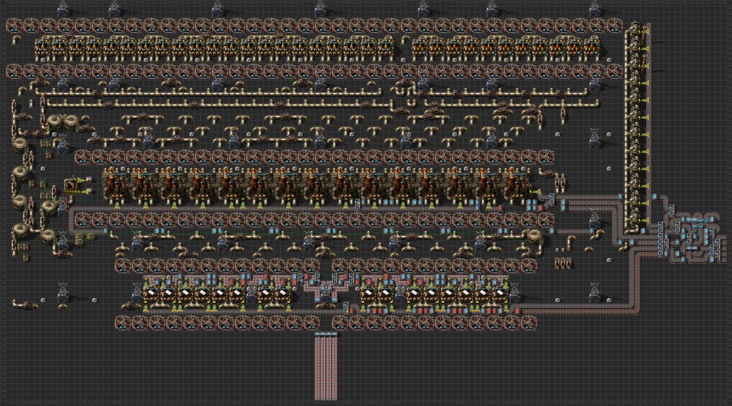Click the last beacon in the top beacon row
Viewport: 732px width, 406px height.
point(614,25)
